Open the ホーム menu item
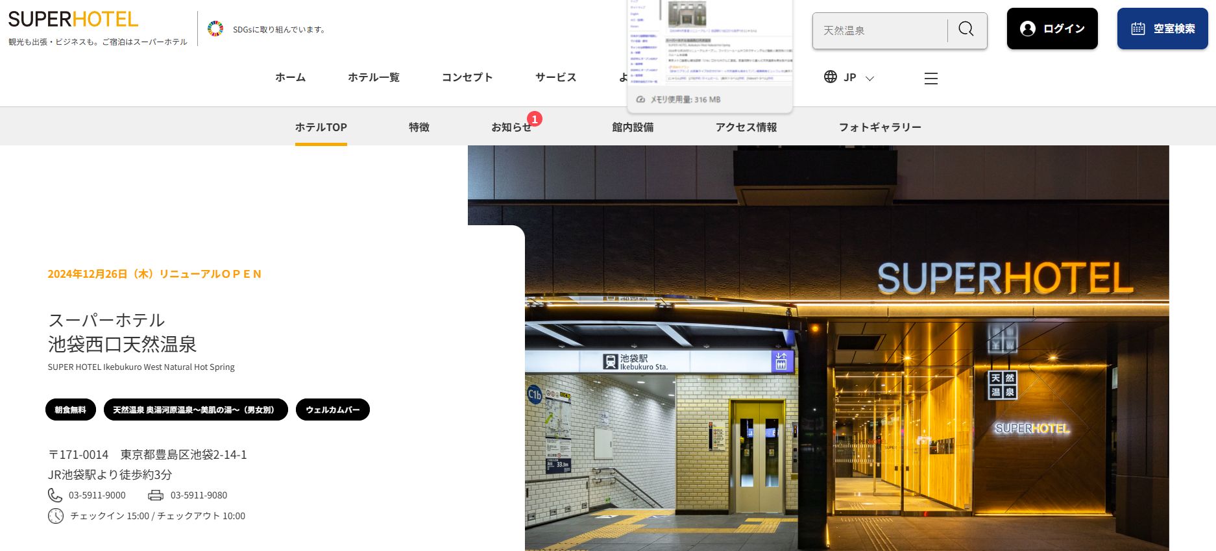The image size is (1216, 551). (291, 77)
